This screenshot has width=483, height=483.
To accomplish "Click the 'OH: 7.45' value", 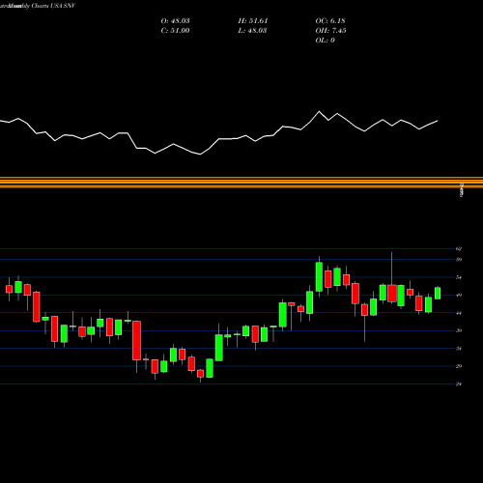I will pos(330,31).
